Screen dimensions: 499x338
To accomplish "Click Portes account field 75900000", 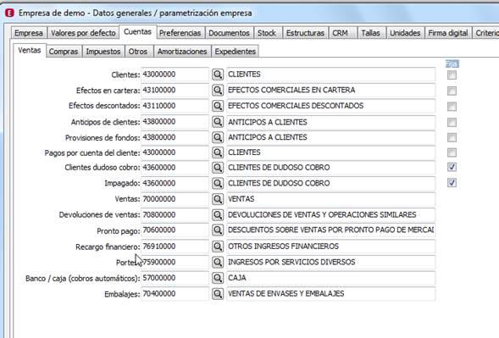I will coord(175,263).
